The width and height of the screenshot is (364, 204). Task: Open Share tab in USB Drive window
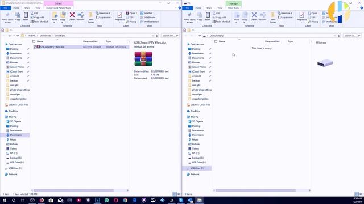(209, 8)
